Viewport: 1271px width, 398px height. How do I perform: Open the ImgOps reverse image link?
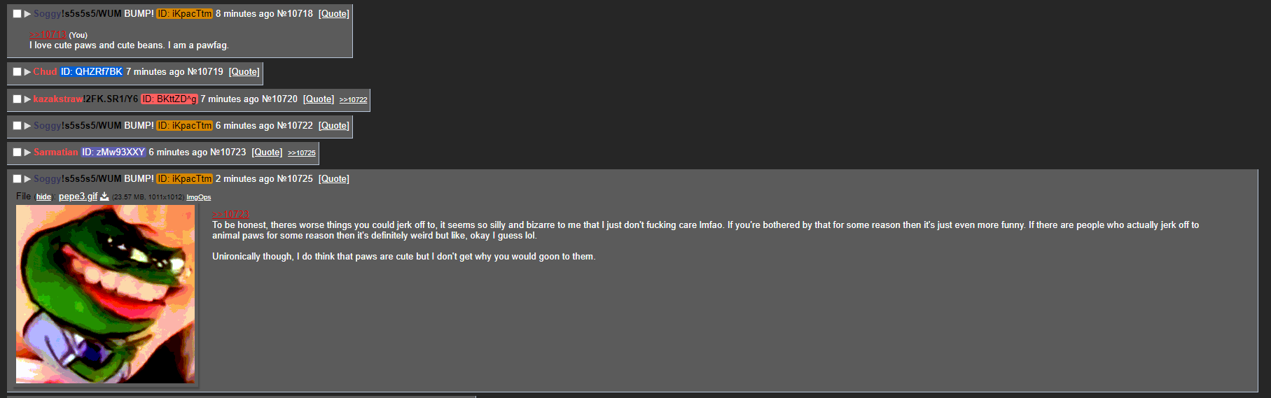pos(199,197)
